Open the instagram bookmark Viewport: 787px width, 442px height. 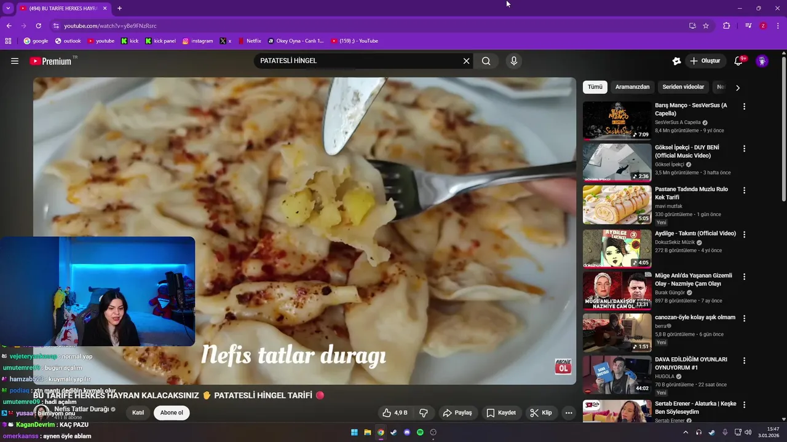coord(197,41)
